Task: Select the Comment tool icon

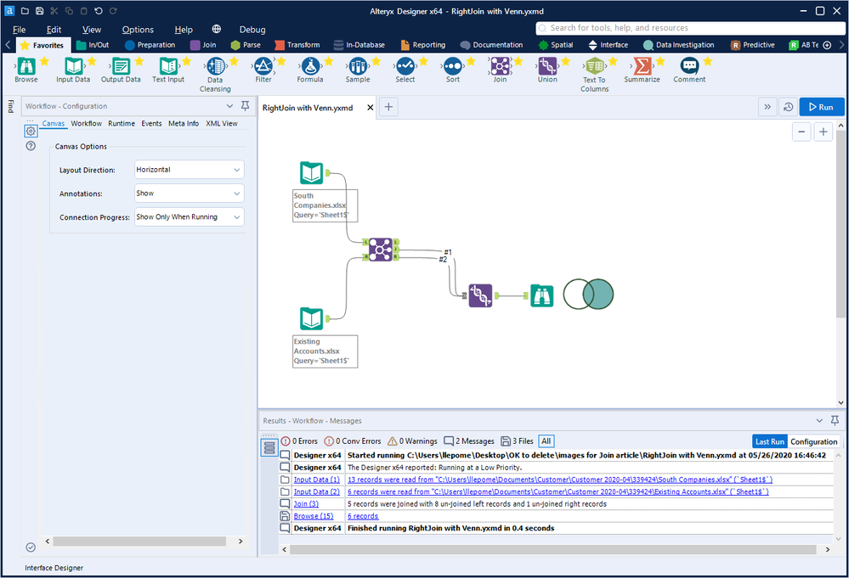Action: (x=689, y=66)
